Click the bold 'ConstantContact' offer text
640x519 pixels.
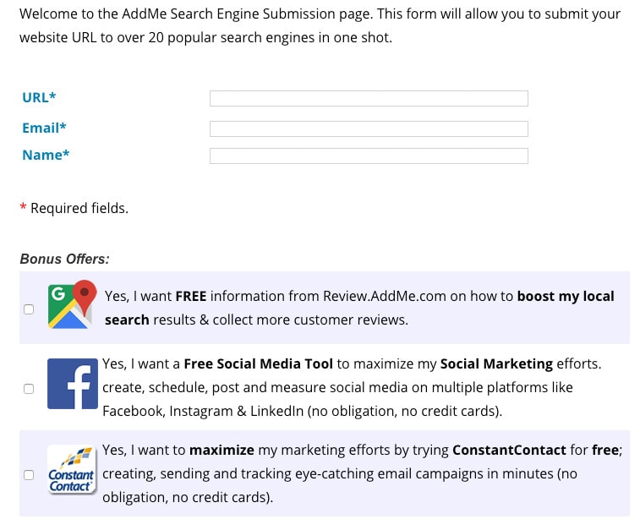[x=509, y=450]
